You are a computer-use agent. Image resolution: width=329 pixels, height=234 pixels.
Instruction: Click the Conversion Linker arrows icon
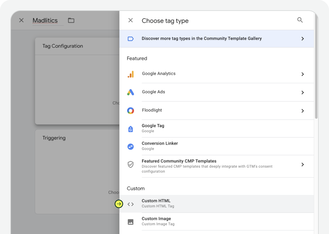(130, 146)
